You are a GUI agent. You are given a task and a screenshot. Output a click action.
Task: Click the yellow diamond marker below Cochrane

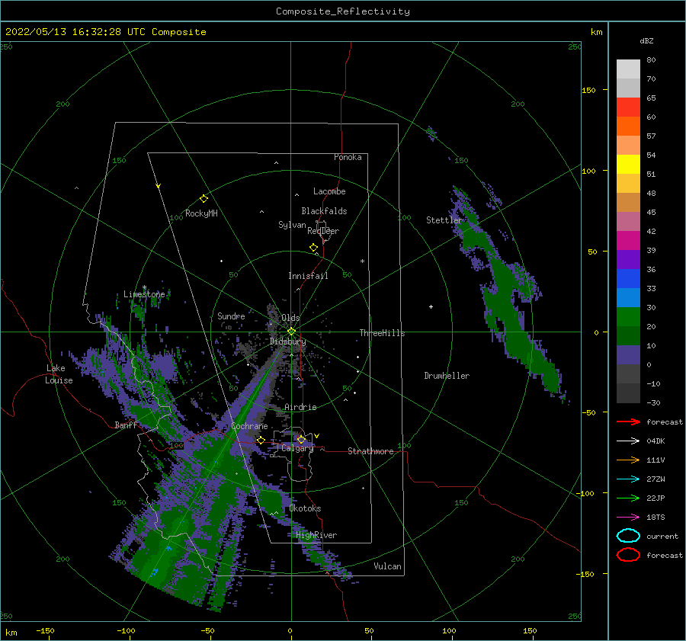[x=261, y=440]
